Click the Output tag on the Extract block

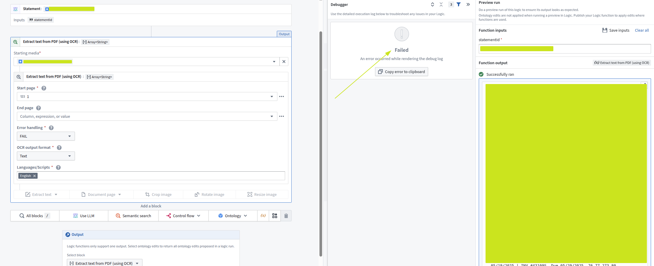(284, 34)
